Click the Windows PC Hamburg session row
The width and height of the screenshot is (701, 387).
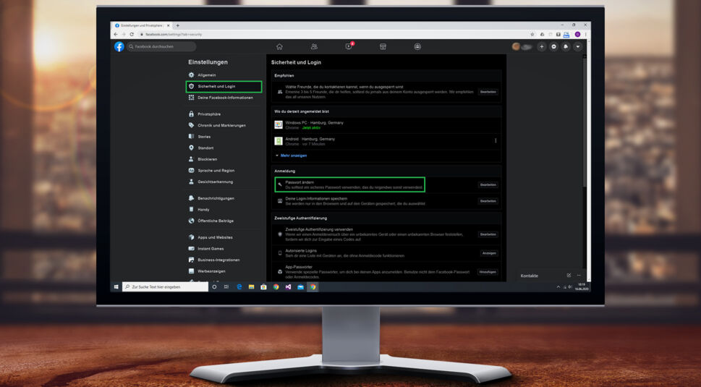click(386, 125)
